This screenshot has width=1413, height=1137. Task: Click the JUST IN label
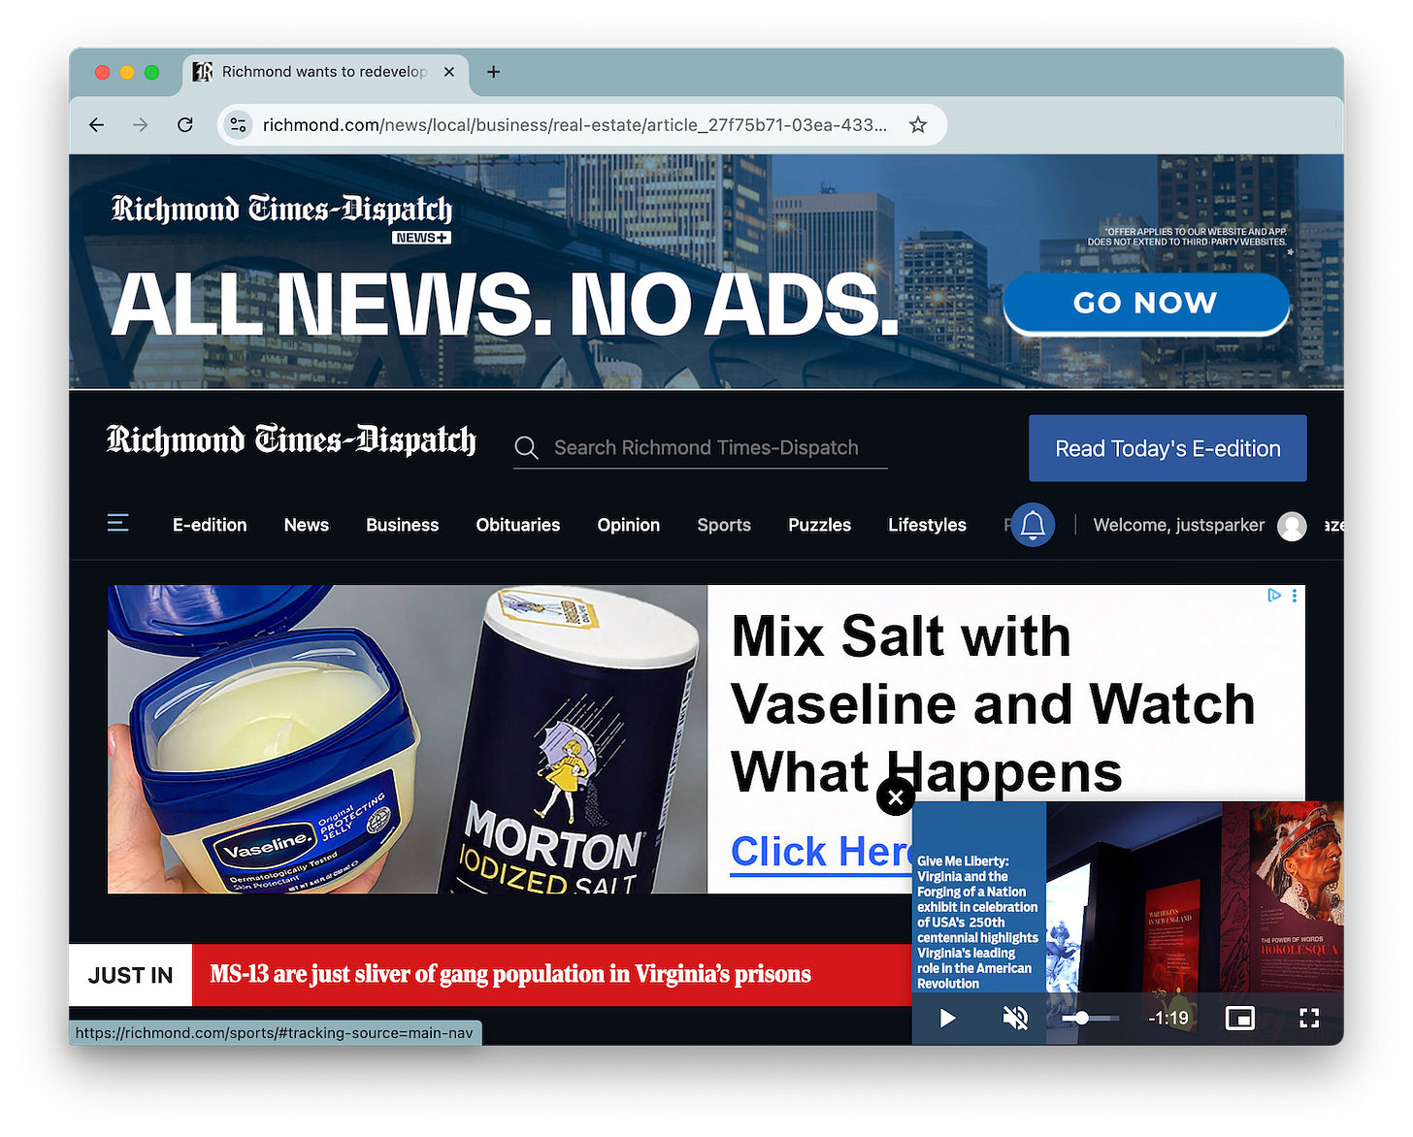tap(130, 975)
